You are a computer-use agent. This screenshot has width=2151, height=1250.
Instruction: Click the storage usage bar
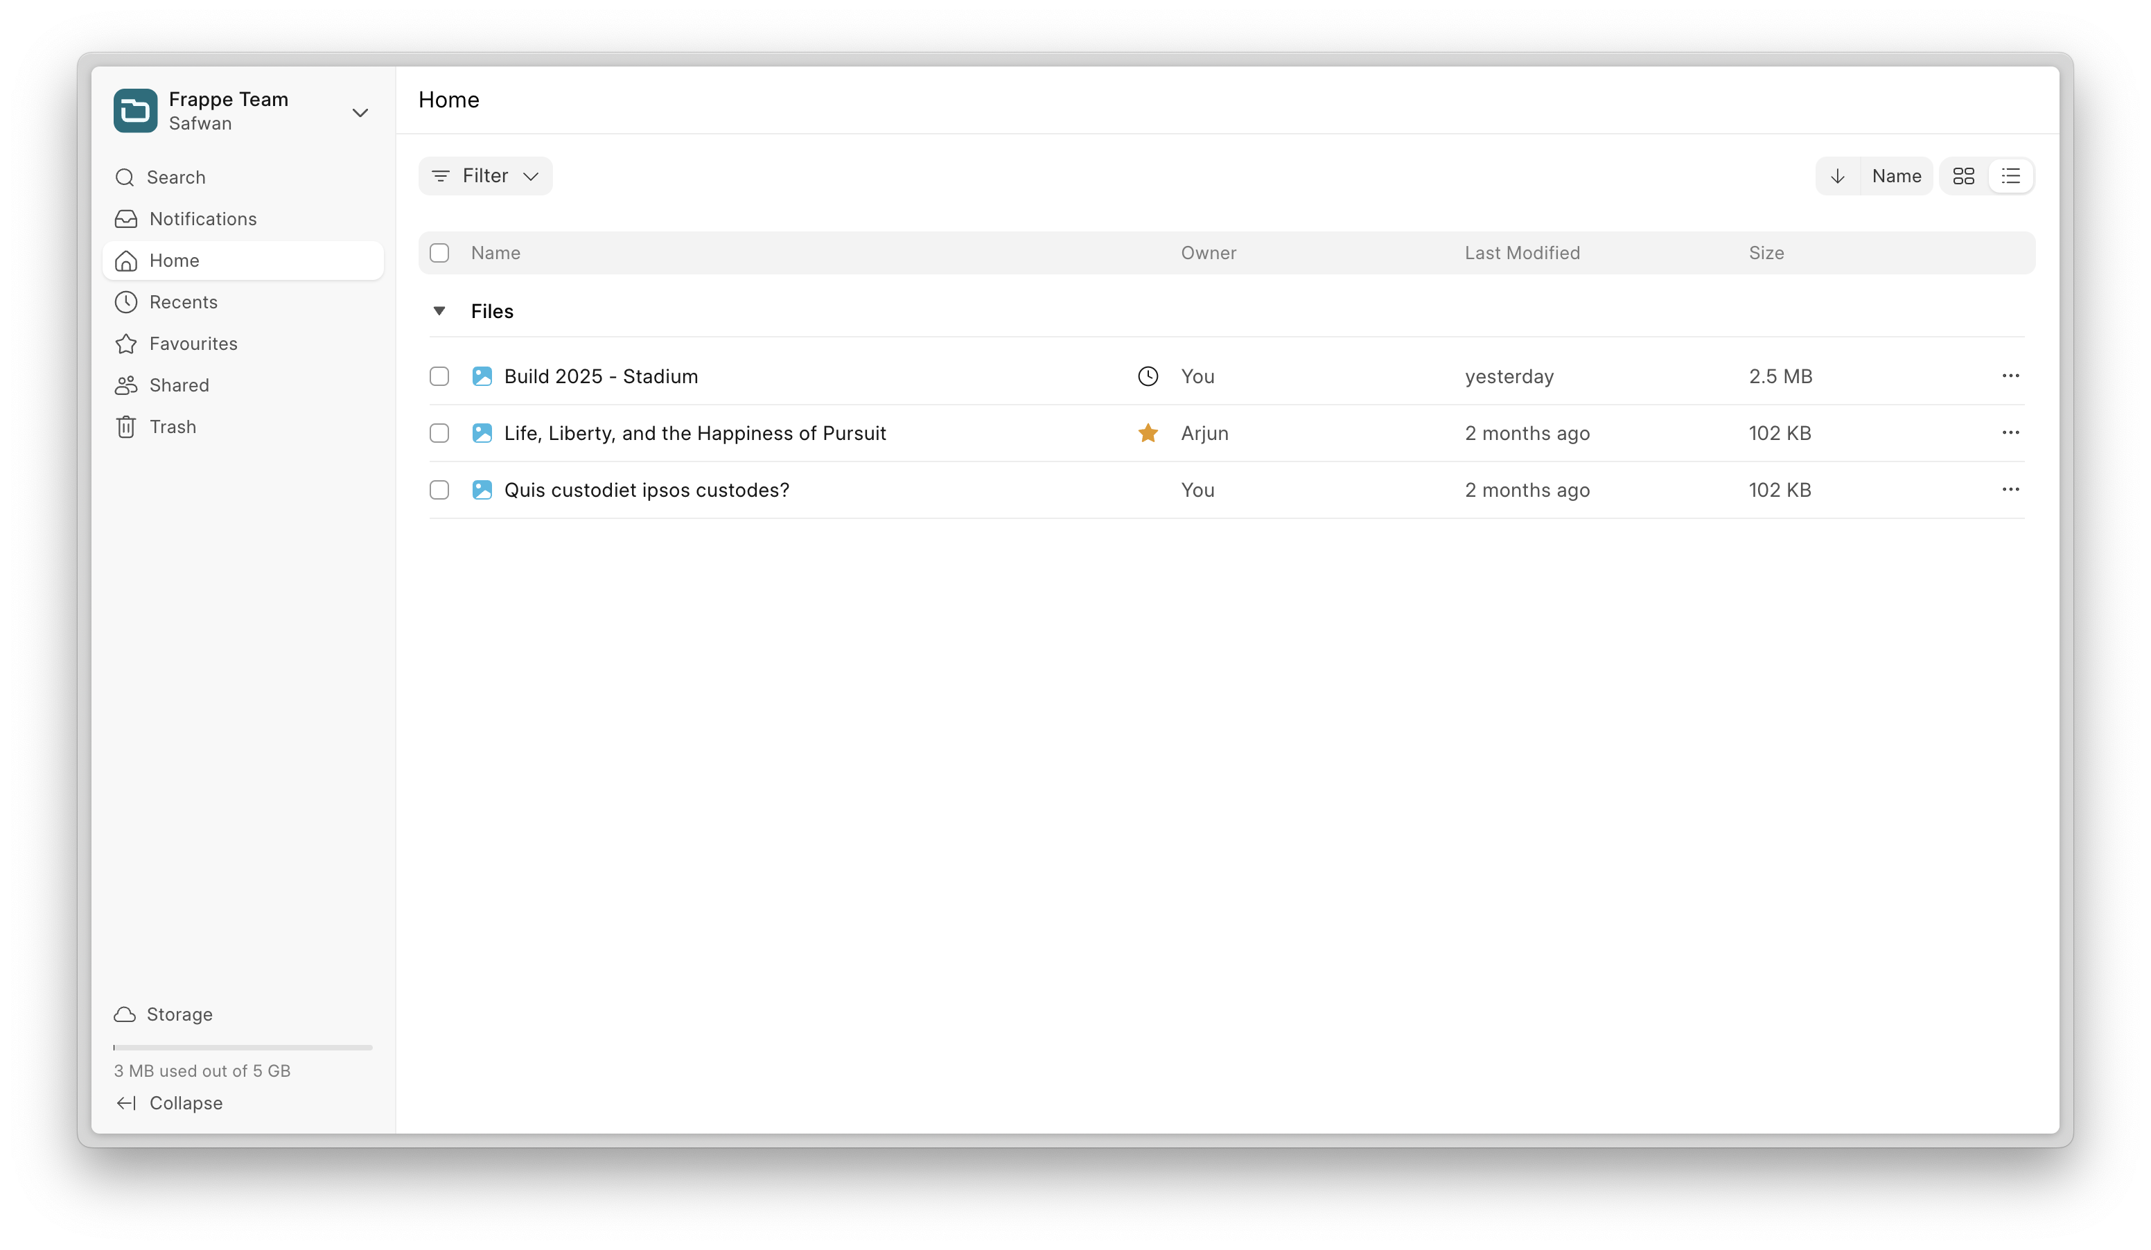(x=243, y=1047)
